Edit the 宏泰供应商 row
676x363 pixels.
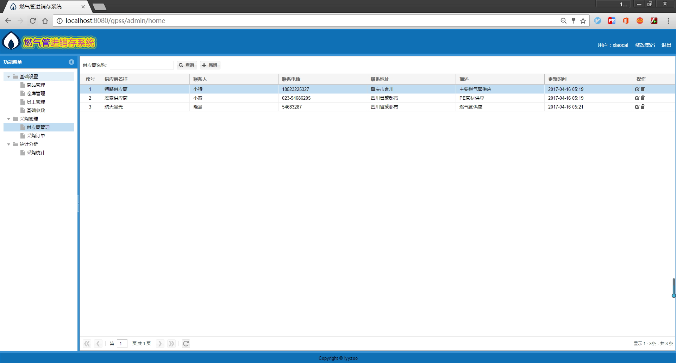pos(637,98)
